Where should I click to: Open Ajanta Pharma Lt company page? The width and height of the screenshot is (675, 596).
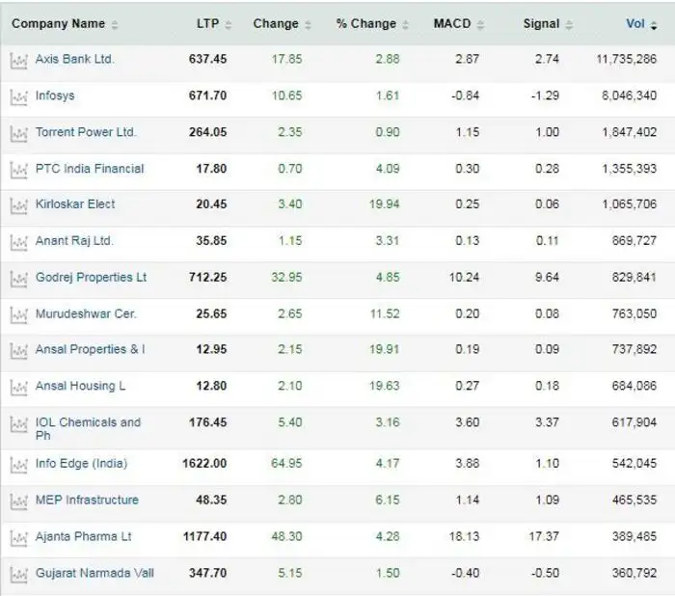[x=84, y=536]
